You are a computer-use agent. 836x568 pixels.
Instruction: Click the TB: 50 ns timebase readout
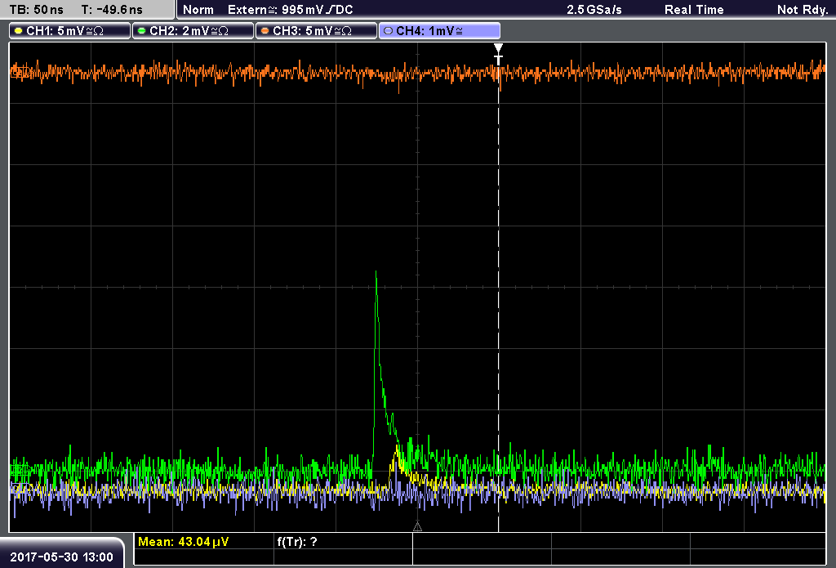click(36, 10)
